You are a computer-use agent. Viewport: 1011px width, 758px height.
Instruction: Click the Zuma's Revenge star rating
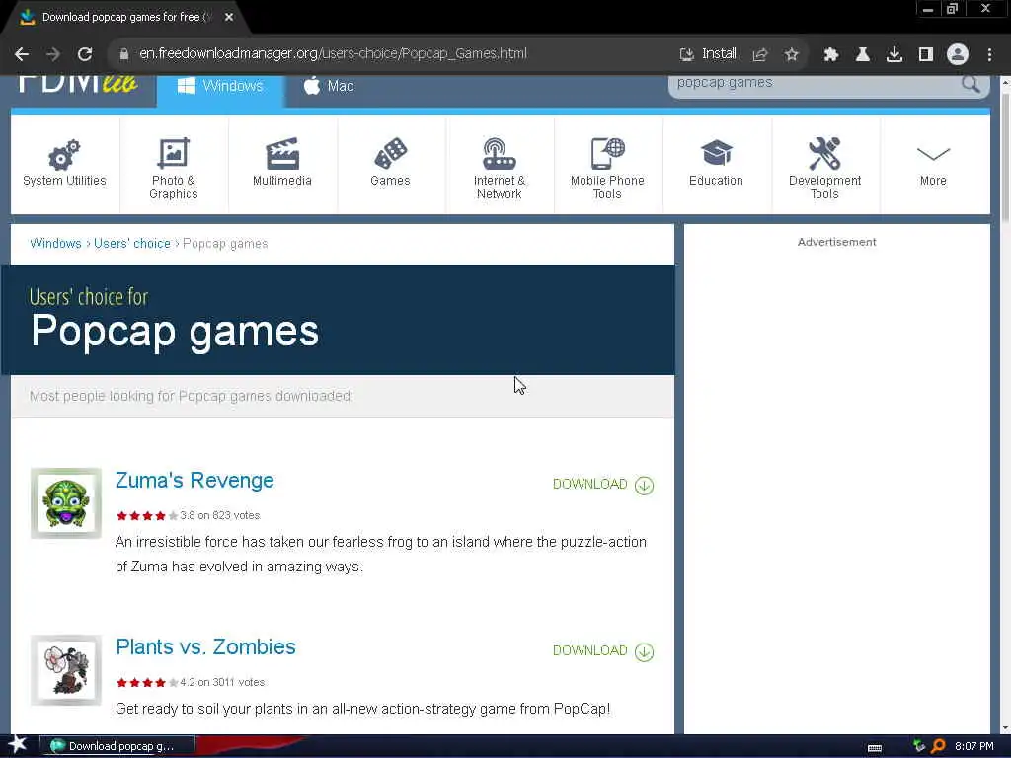147,515
